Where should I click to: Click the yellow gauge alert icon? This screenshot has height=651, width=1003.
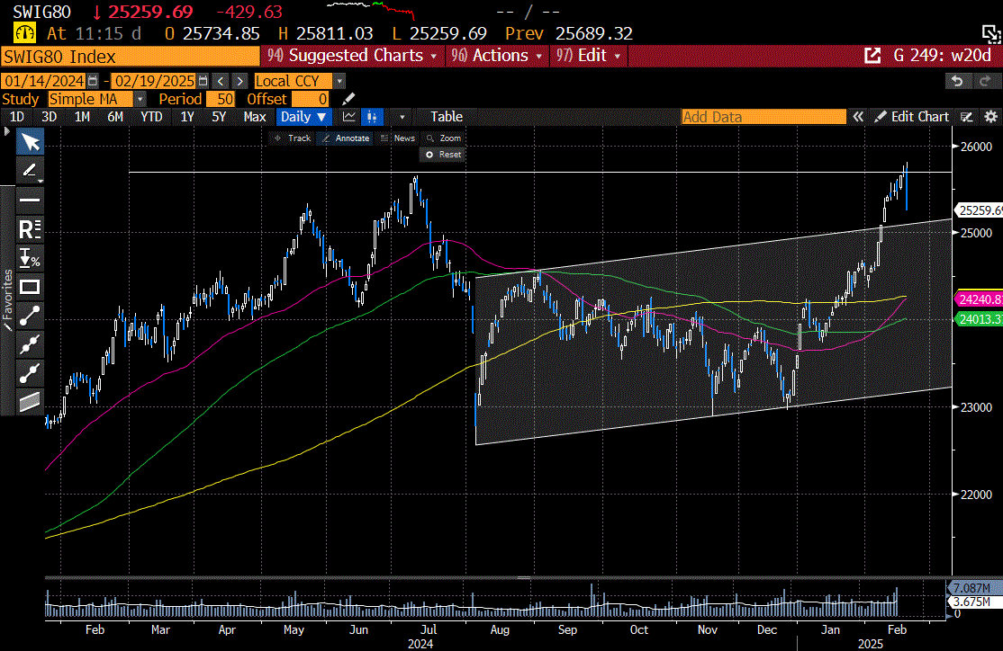(24, 33)
